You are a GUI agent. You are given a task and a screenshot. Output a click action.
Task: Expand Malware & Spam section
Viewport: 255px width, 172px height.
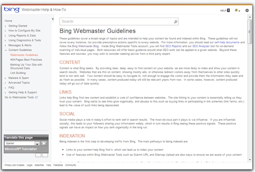[x=5, y=78]
